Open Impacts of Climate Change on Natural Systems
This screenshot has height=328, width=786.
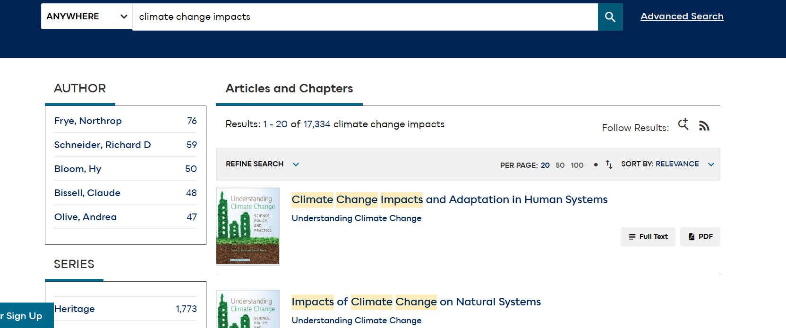[416, 302]
